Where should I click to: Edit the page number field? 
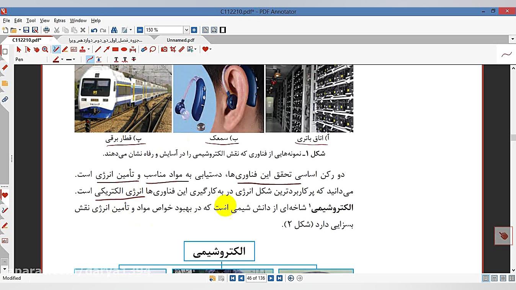coord(256,278)
